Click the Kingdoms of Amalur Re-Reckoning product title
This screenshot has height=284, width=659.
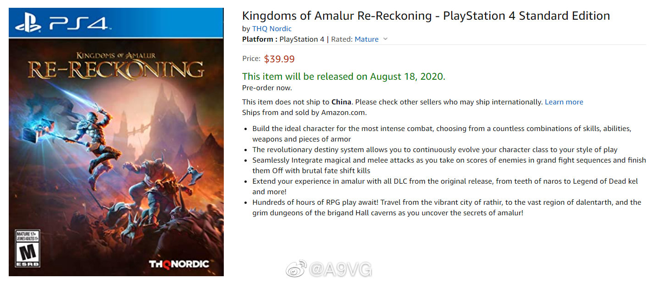click(426, 16)
